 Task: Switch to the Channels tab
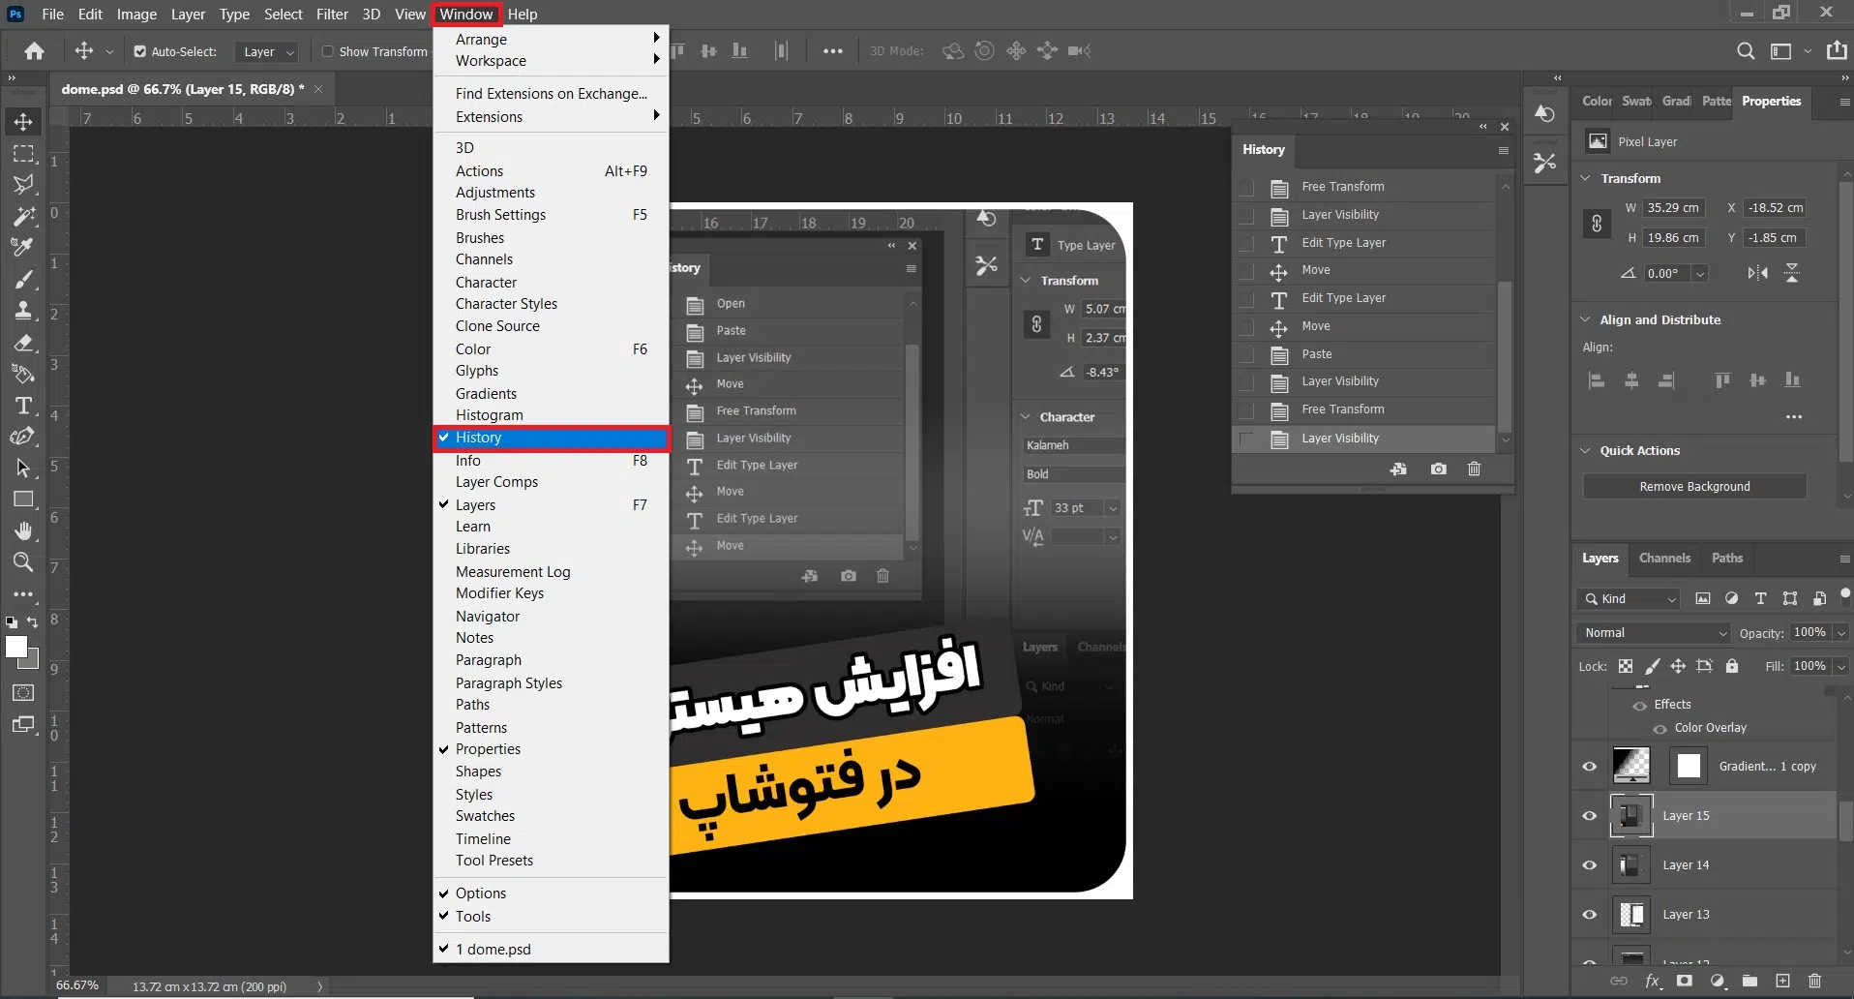click(x=1664, y=559)
